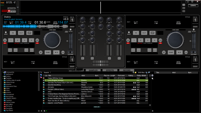201x113 pixels.
Task: Click add virtual folder icon
Action: [x=41, y=77]
